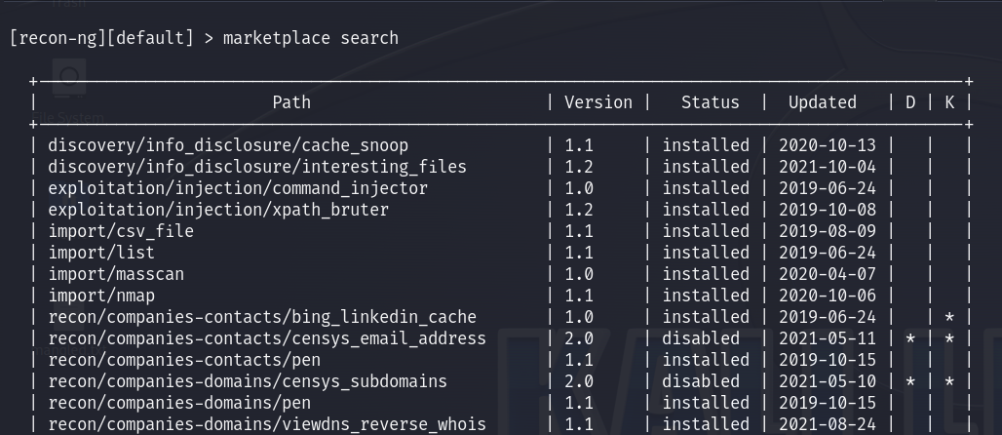Click date 2020-10-06 for nmap
This screenshot has width=1002, height=435.
[x=827, y=296]
